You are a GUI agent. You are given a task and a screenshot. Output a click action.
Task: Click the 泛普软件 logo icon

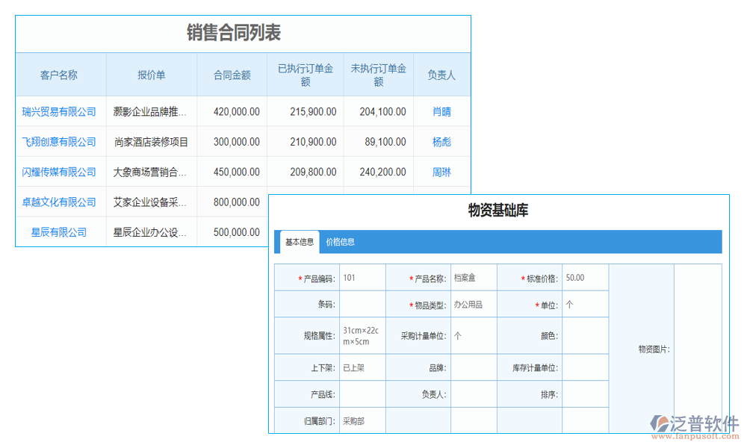[x=660, y=420]
